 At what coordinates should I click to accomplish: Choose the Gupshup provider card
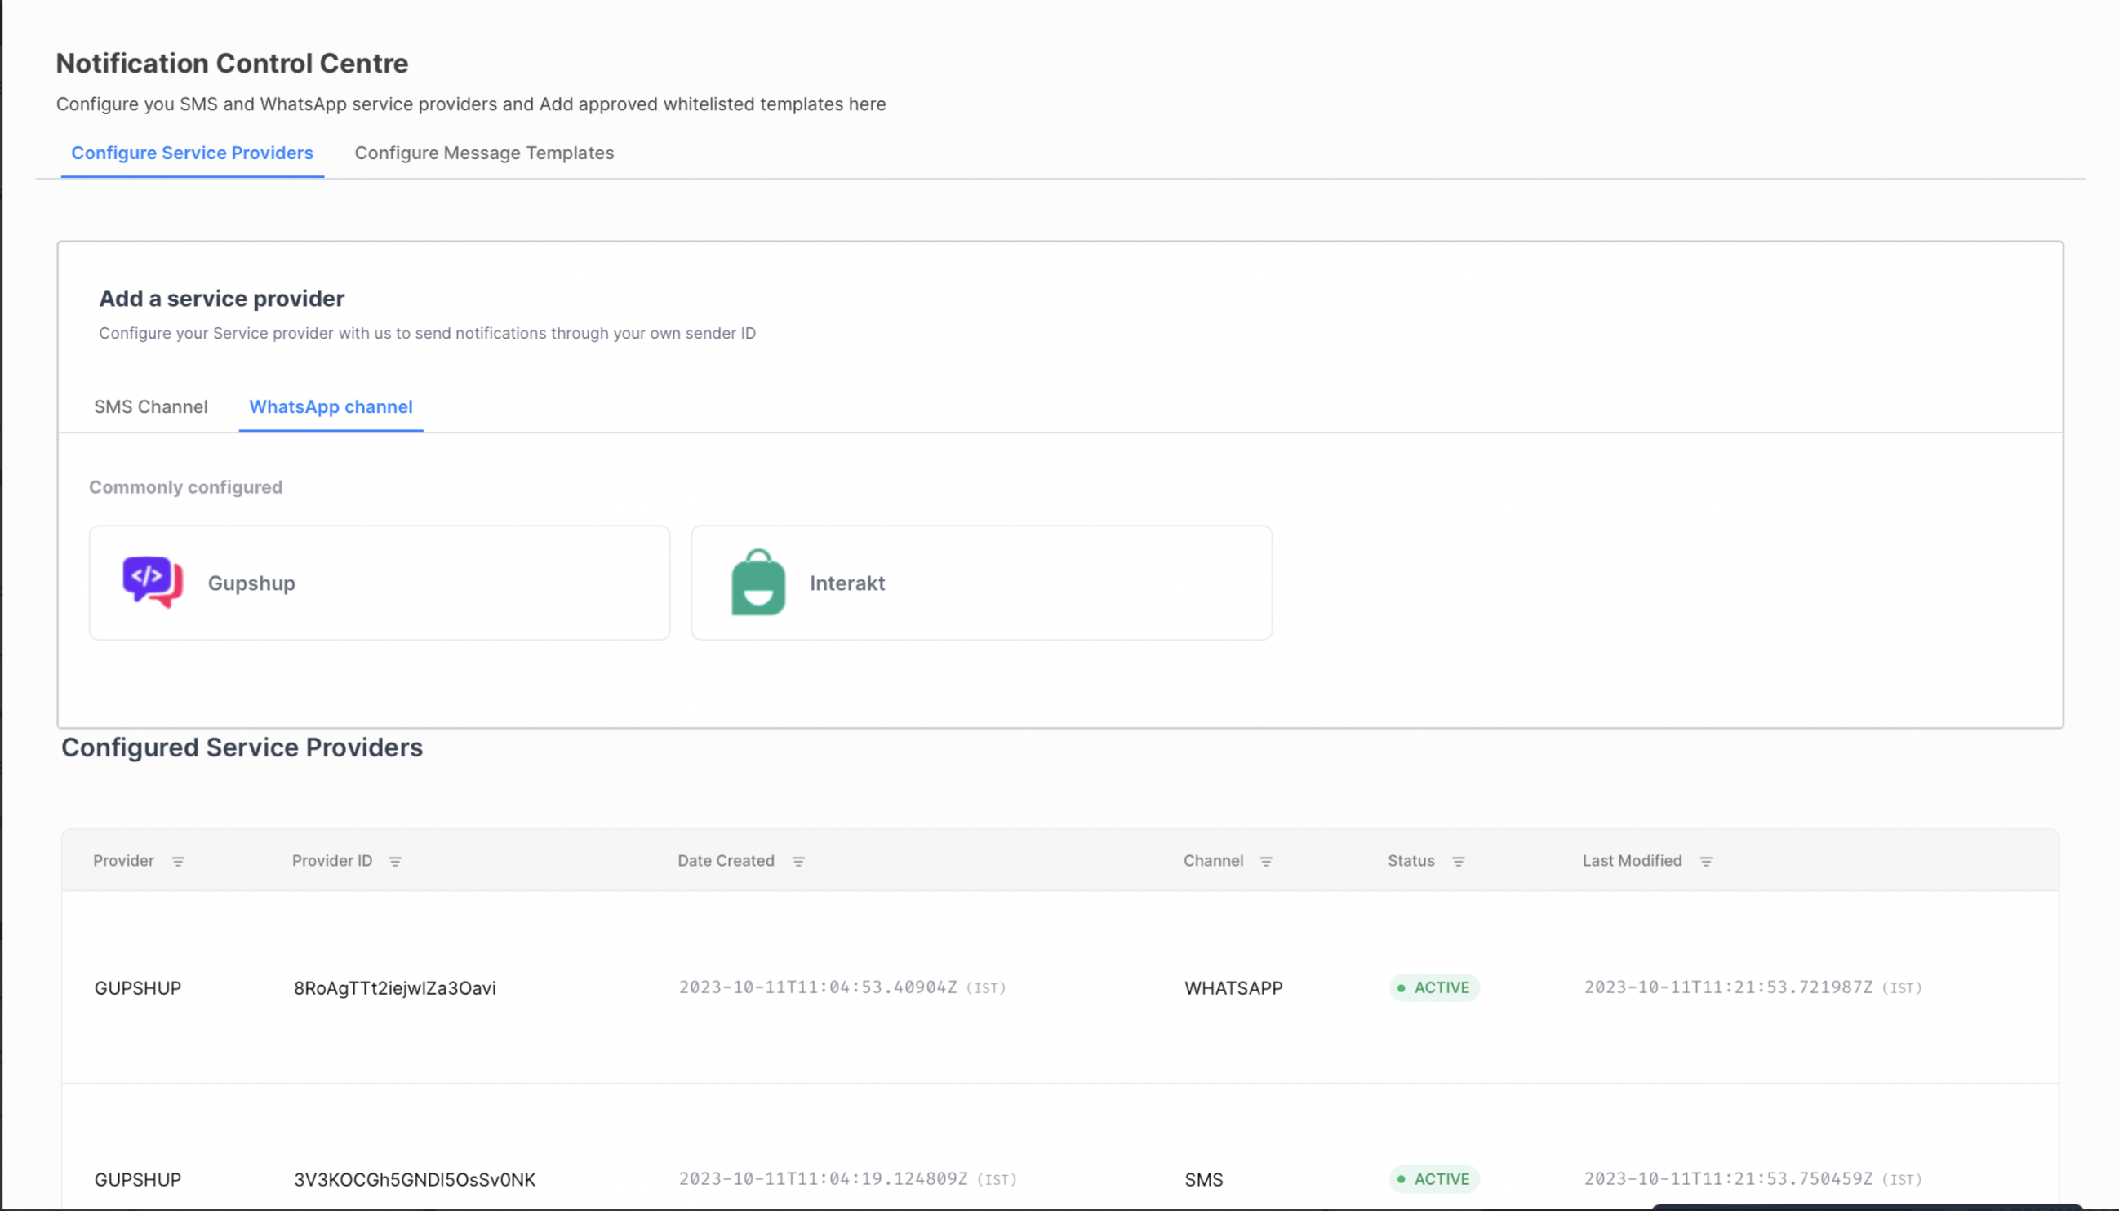[380, 582]
